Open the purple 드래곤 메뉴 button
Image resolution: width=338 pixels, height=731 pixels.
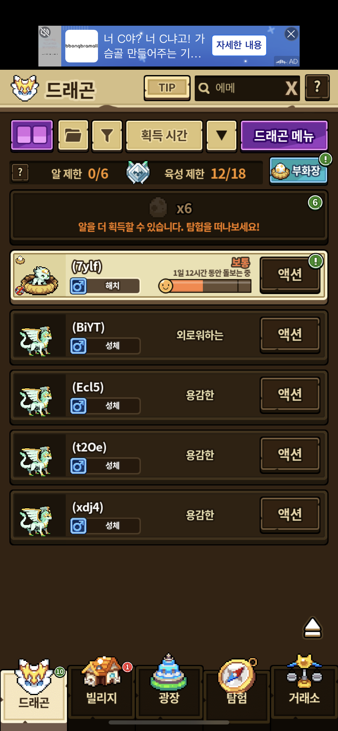[x=284, y=135]
